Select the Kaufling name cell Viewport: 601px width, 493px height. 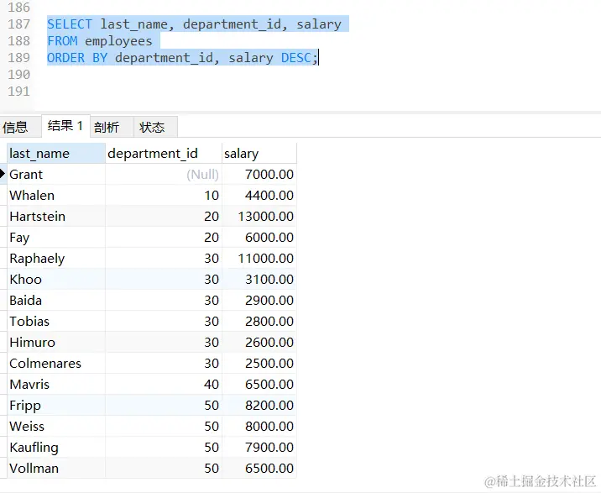click(56, 448)
